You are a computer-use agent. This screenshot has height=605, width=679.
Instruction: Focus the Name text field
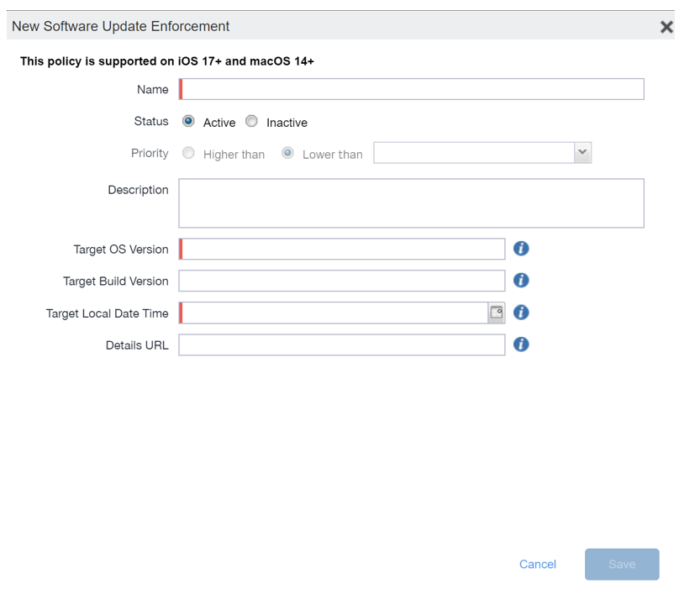click(x=412, y=90)
